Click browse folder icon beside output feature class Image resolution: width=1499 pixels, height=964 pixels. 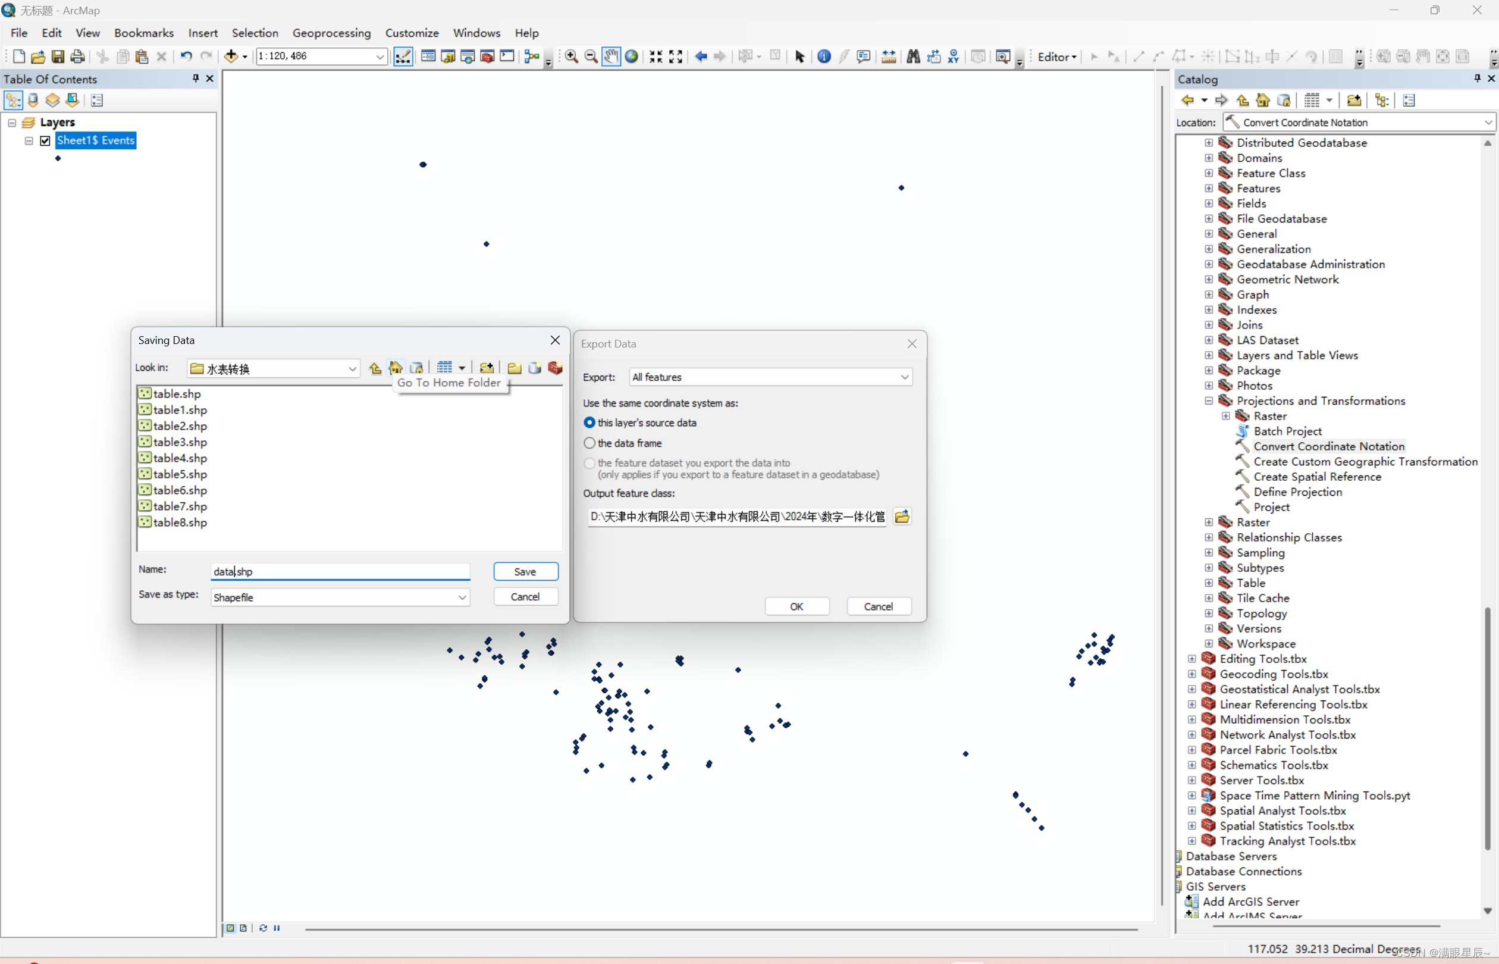(x=902, y=517)
